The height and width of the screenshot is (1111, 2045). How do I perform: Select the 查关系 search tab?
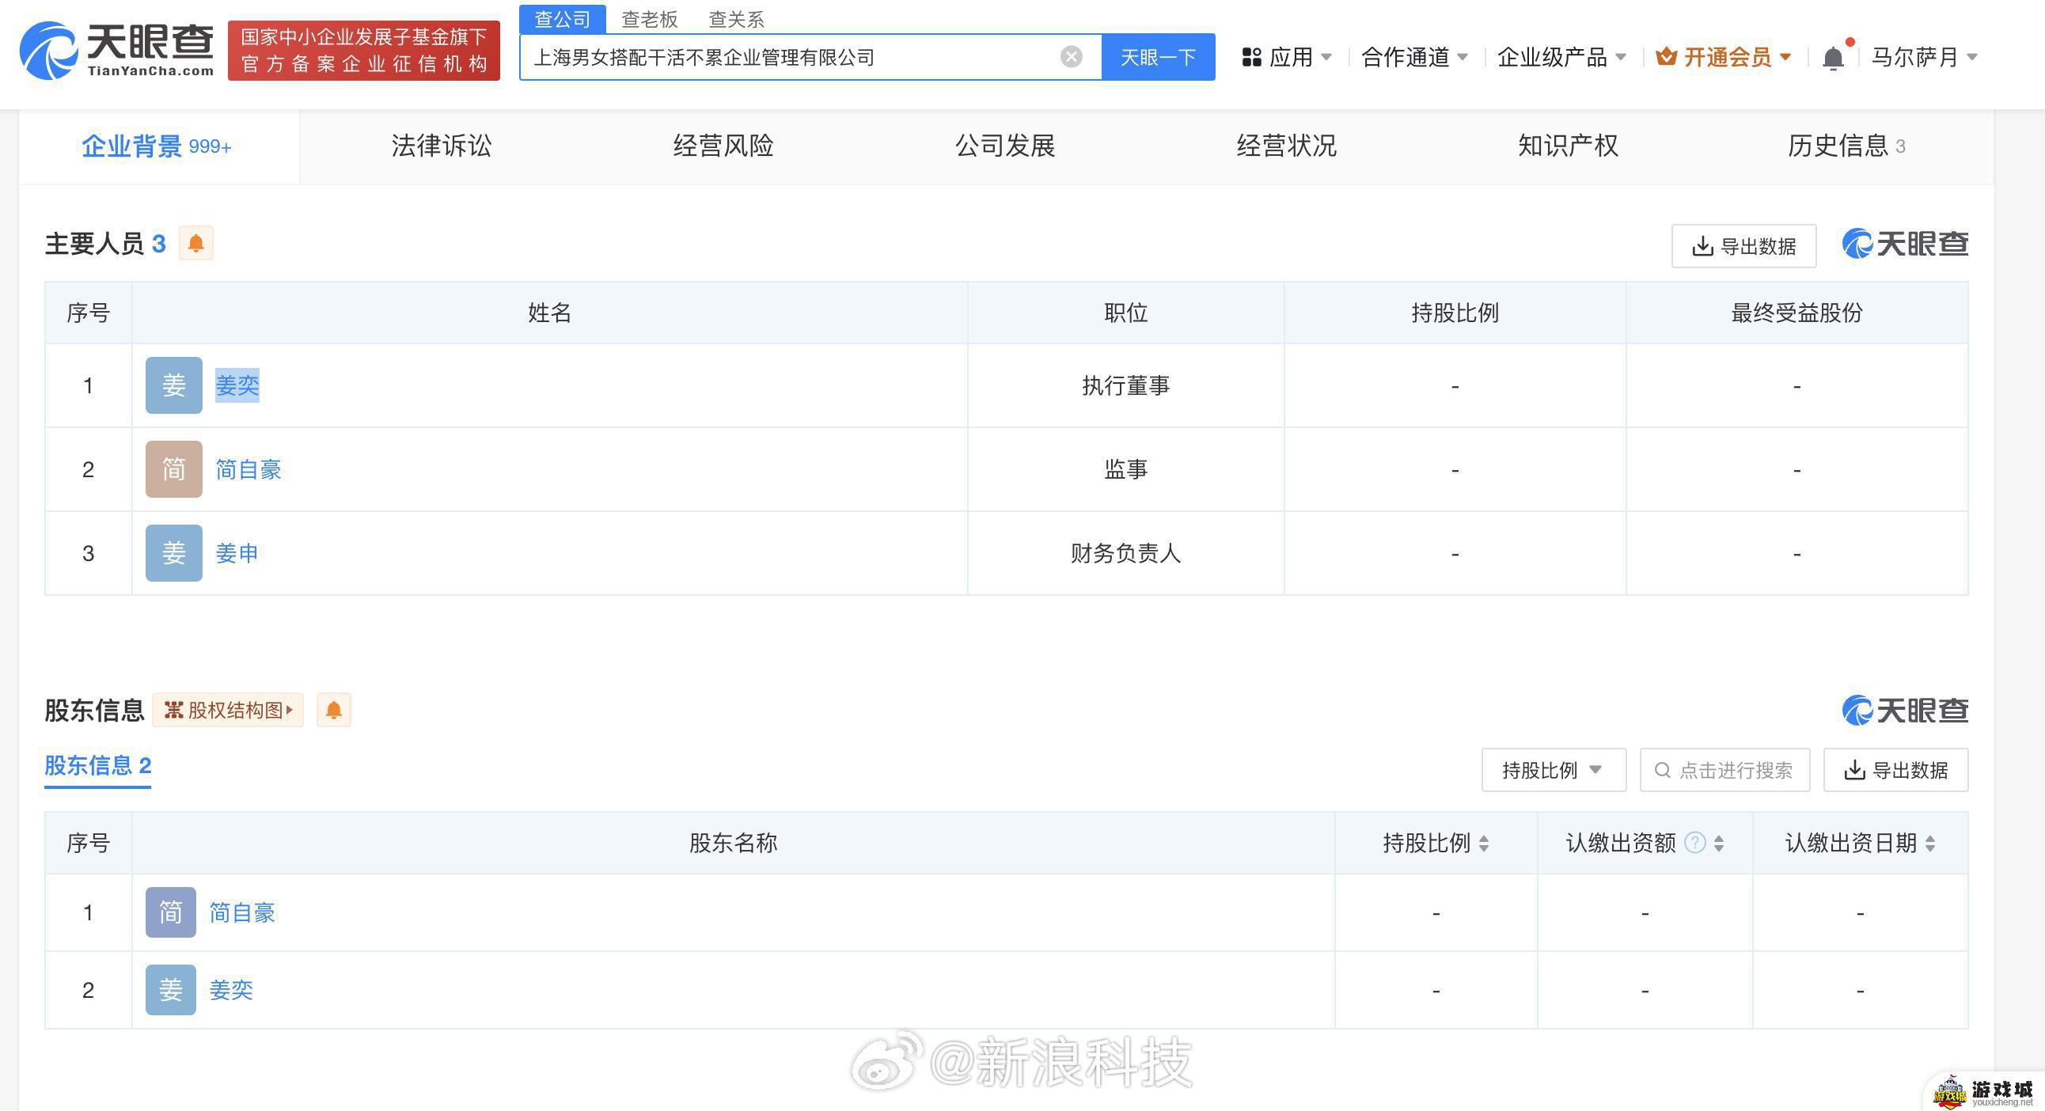pos(736,19)
